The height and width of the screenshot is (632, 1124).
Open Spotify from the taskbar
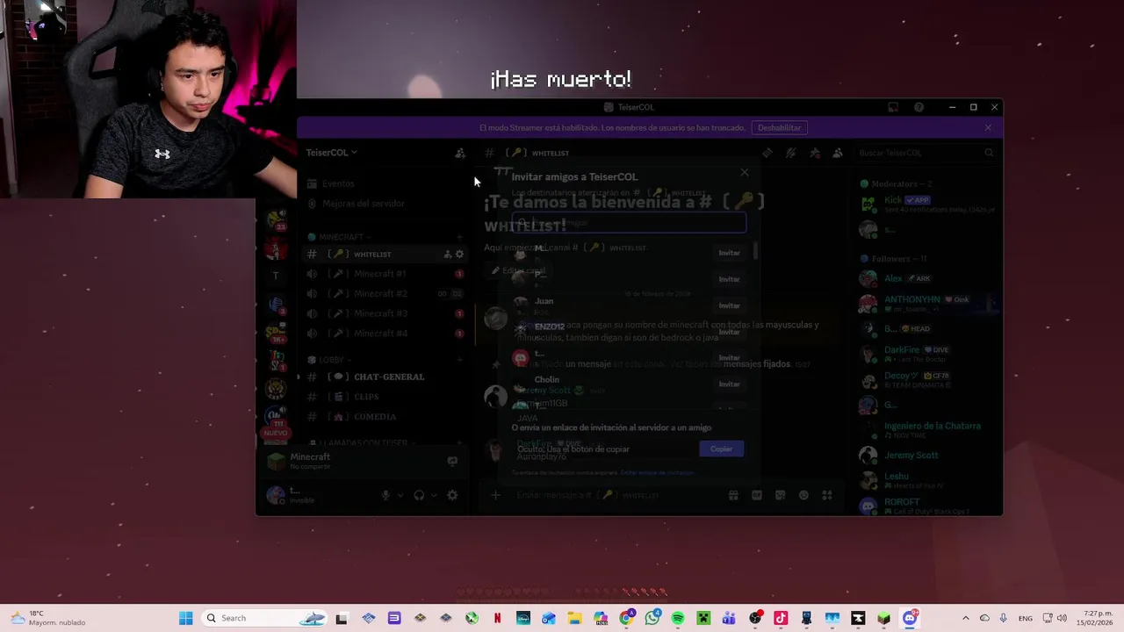[x=678, y=619]
